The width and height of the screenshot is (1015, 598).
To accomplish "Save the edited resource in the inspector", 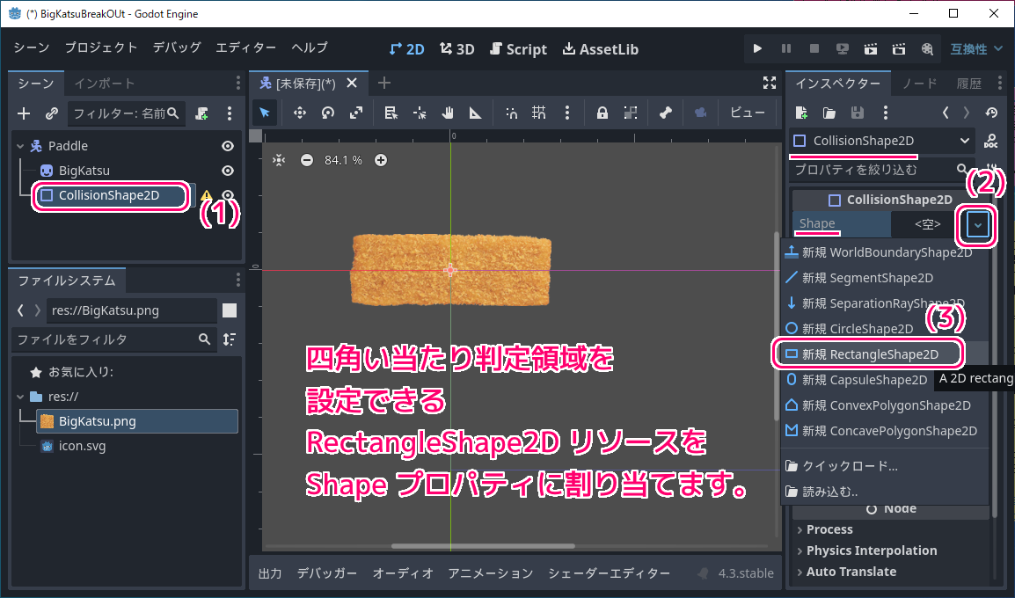I will (858, 113).
